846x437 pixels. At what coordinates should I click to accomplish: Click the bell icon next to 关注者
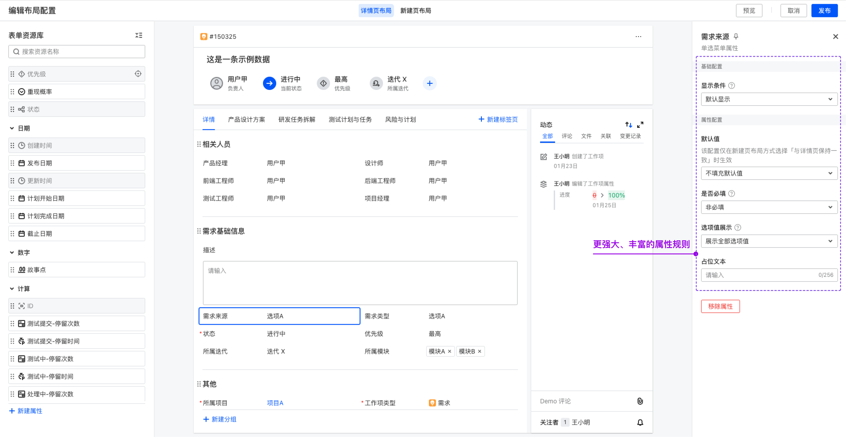tap(640, 422)
